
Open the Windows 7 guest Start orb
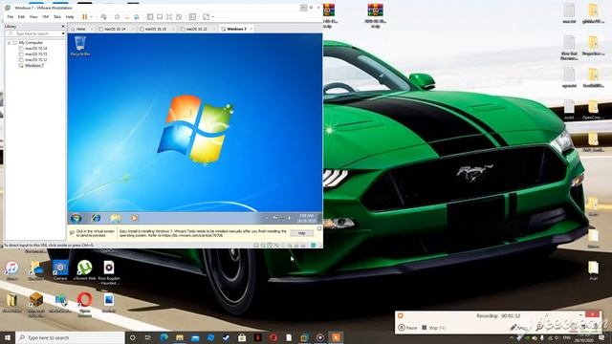tap(76, 218)
